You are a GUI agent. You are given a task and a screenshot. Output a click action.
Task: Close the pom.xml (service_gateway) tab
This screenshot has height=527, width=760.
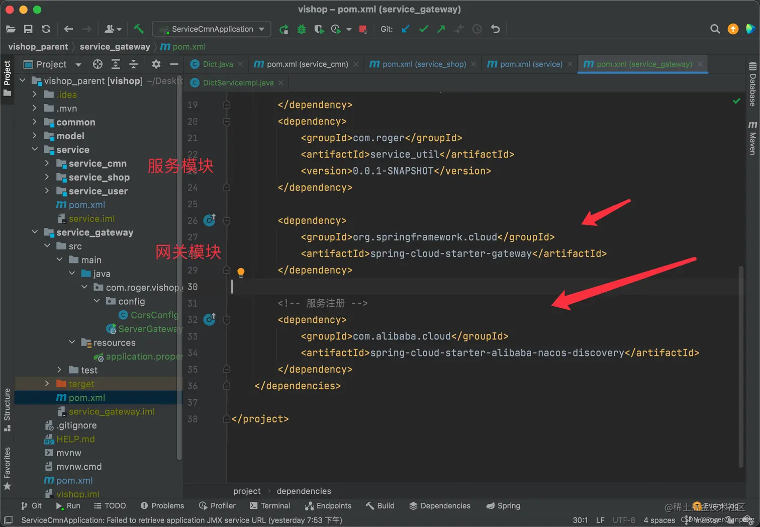(700, 64)
